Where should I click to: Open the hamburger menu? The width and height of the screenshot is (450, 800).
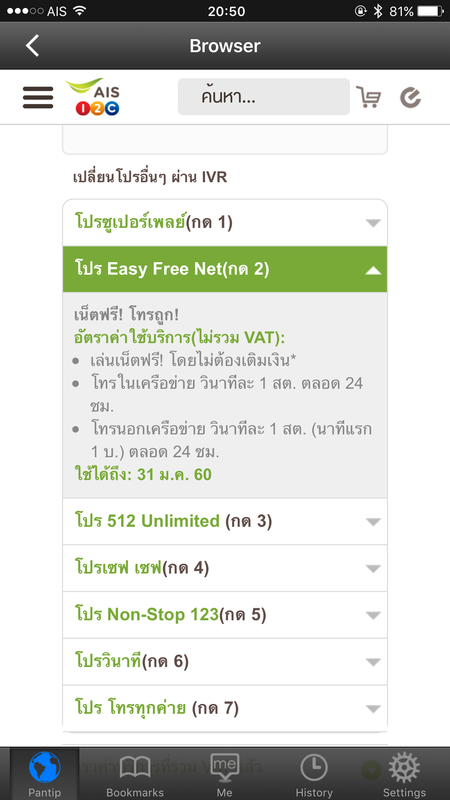38,97
